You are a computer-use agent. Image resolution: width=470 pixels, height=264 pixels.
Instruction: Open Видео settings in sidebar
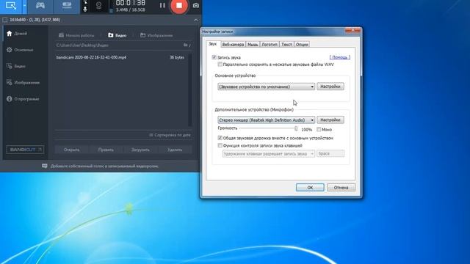tap(16, 66)
